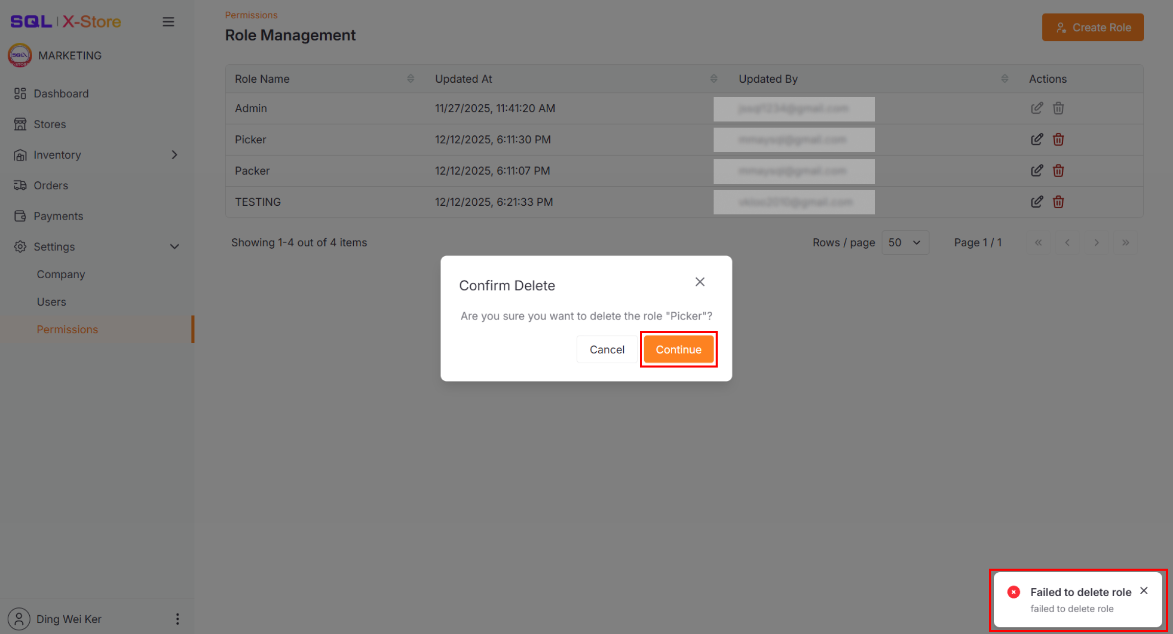The image size is (1173, 634).
Task: Confirm deletion with Continue
Action: 678,349
